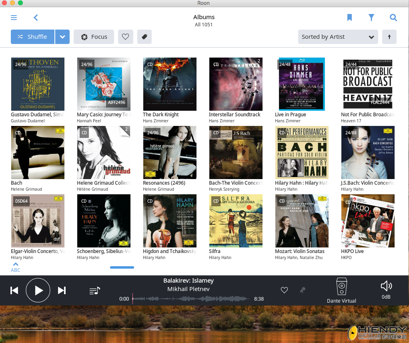Open The Dark Knight album cover
The width and height of the screenshot is (409, 343).
pyautogui.click(x=170, y=84)
